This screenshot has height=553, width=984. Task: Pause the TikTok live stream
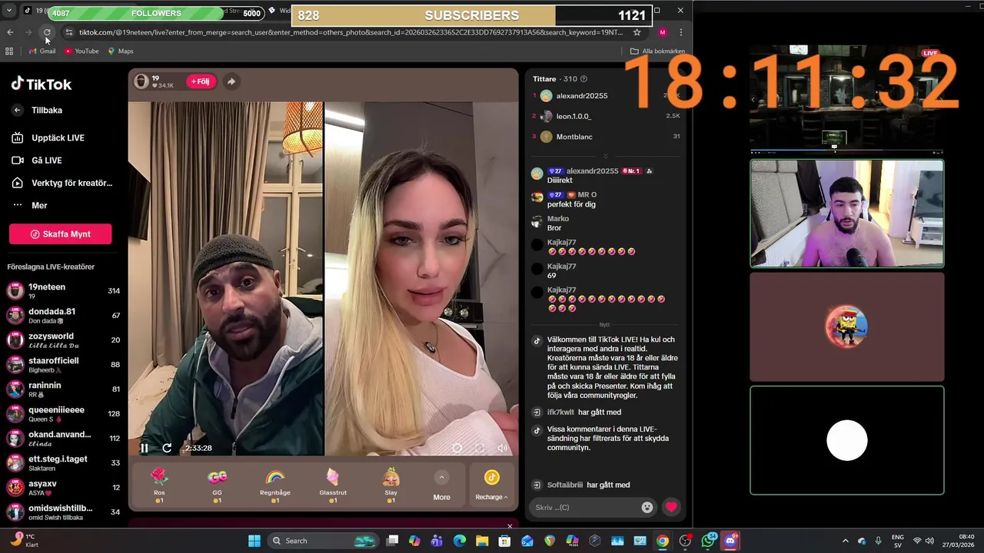pyautogui.click(x=144, y=448)
